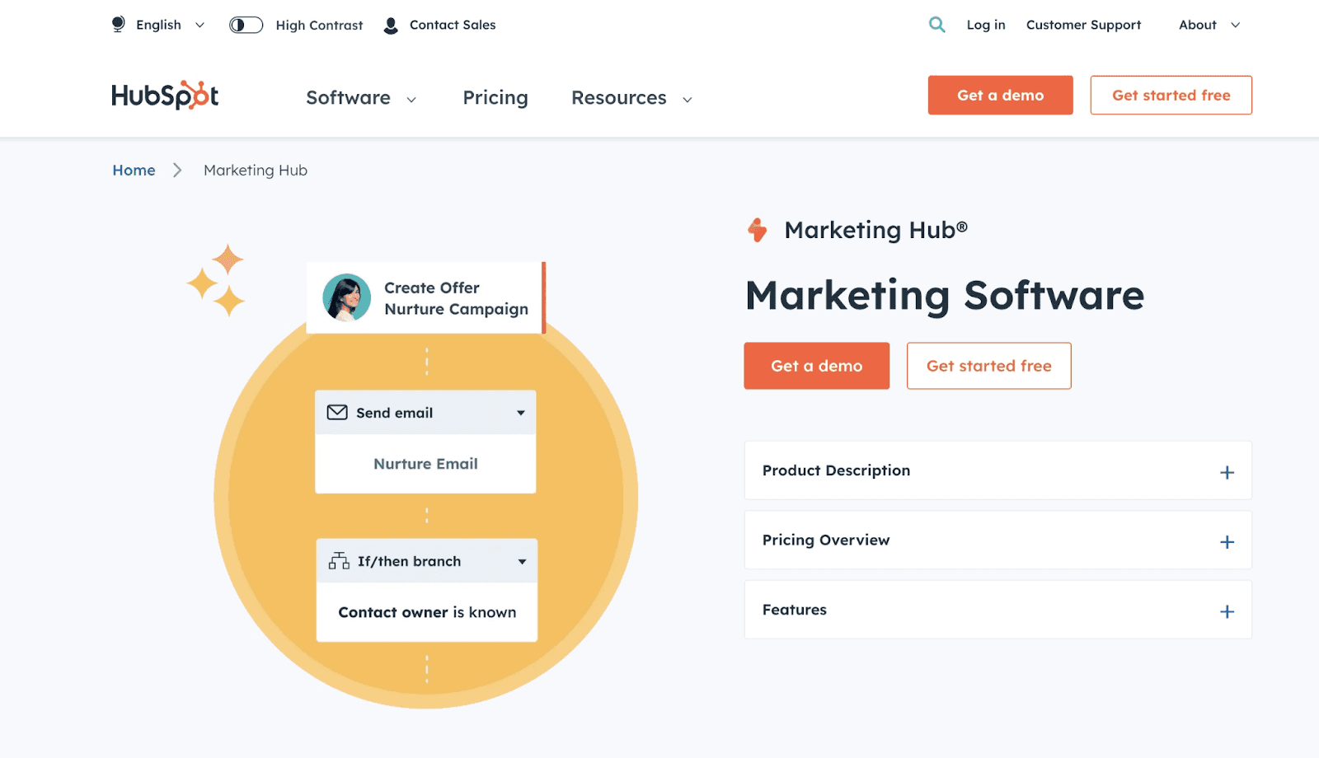Click the header Get started free button
This screenshot has width=1319, height=758.
tap(1171, 95)
